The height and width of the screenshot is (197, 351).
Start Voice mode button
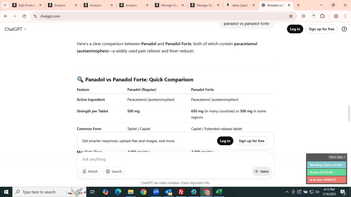(x=262, y=171)
